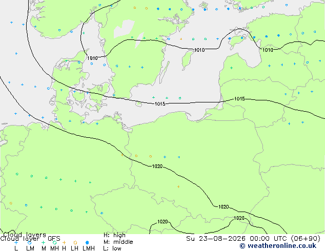Click the orange circle legend symbol above LH
Image resolution: width=325 pixels, height=251 pixels.
pyautogui.click(x=75, y=242)
